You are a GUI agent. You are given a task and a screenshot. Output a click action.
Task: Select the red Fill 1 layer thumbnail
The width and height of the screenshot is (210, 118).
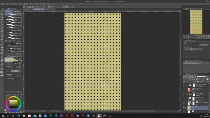click(189, 90)
